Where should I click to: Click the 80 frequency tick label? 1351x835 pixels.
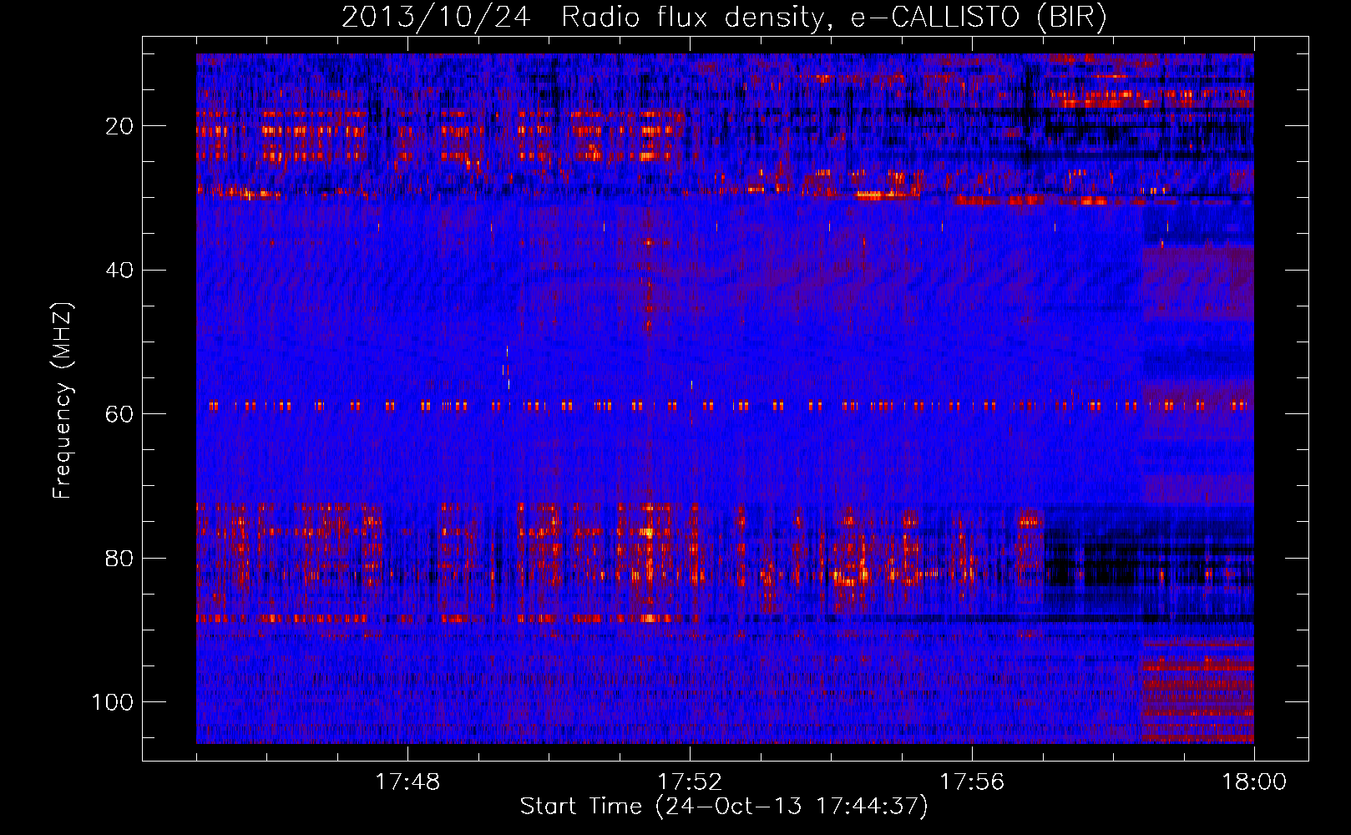(119, 558)
